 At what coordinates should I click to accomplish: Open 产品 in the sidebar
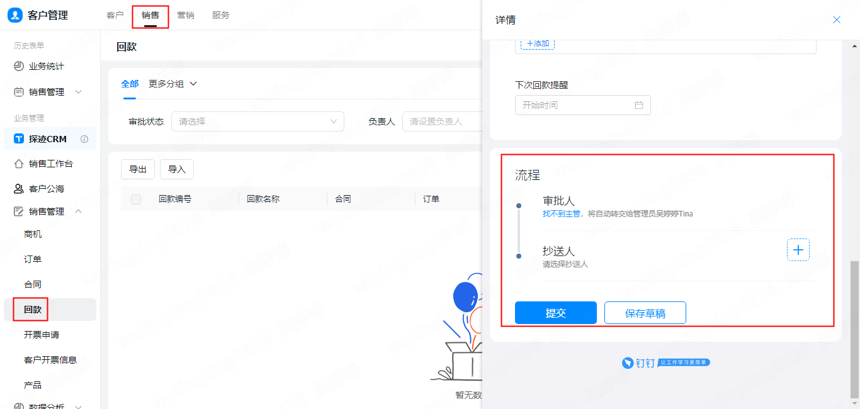33,385
